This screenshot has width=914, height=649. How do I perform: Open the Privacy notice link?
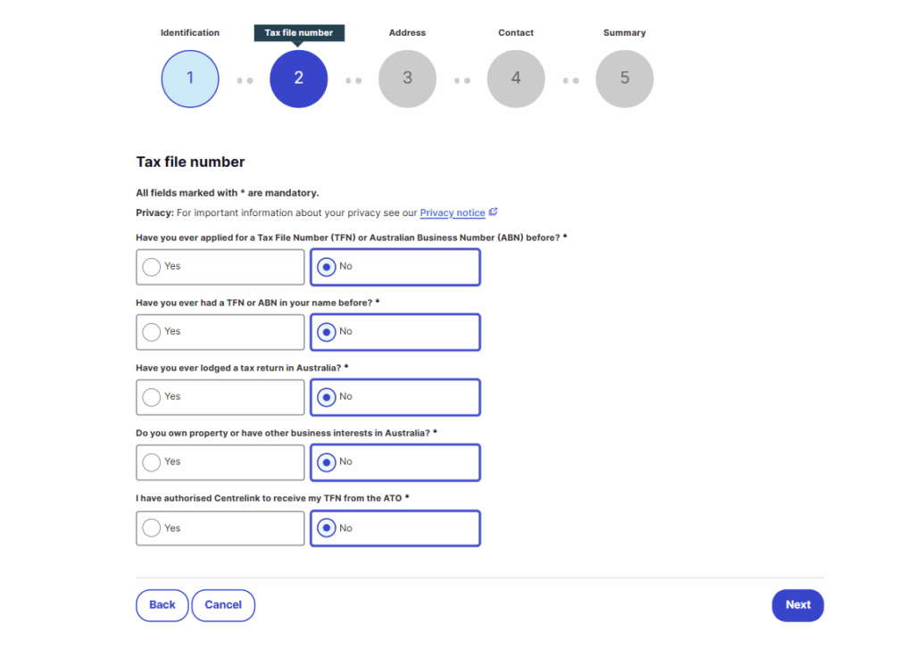click(453, 213)
